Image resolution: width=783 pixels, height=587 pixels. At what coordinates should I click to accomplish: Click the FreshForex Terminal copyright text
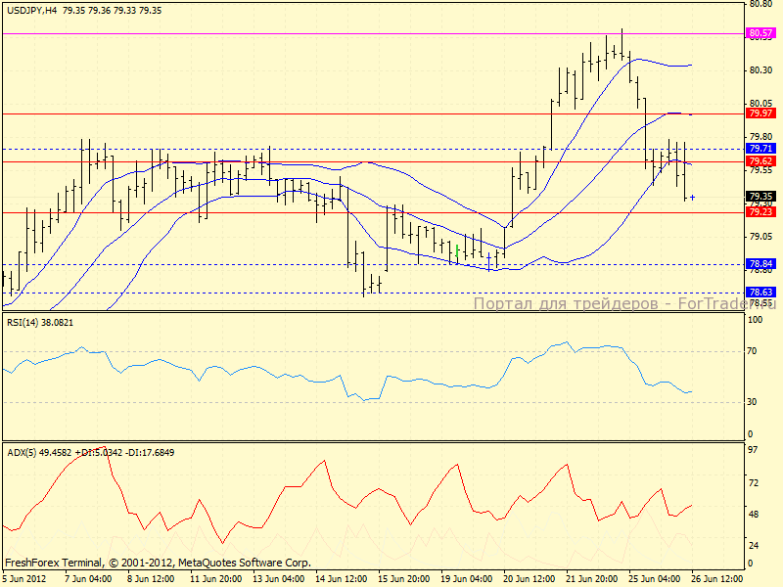(x=158, y=563)
